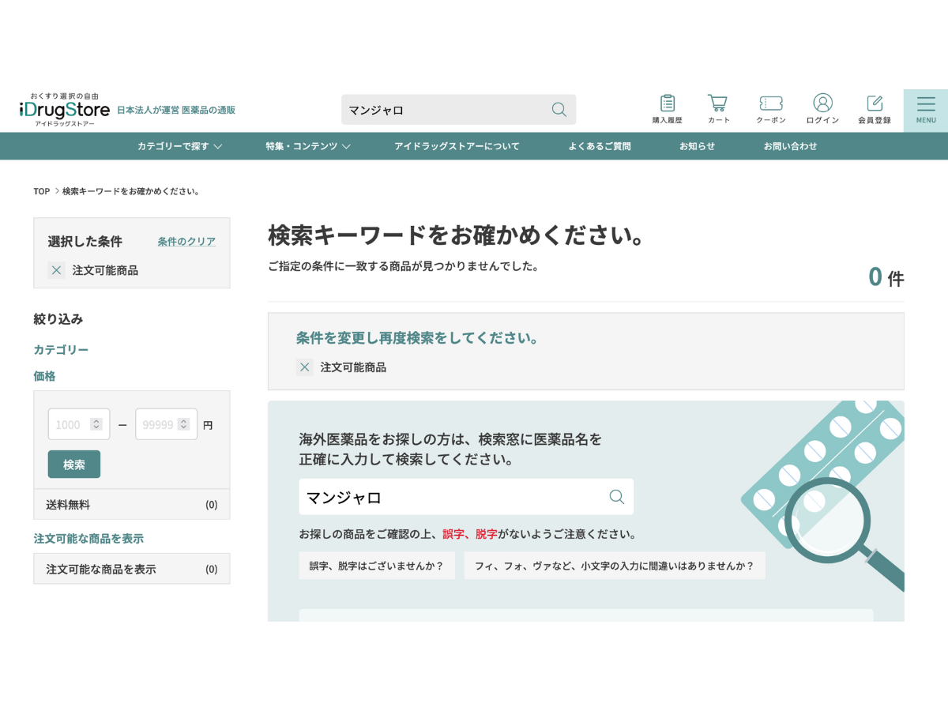Click the teal 検索 price button
The width and height of the screenshot is (948, 711).
[x=74, y=465]
